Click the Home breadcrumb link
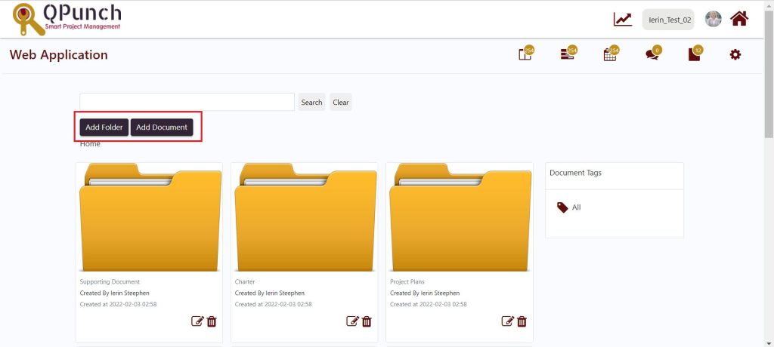 tap(90, 144)
